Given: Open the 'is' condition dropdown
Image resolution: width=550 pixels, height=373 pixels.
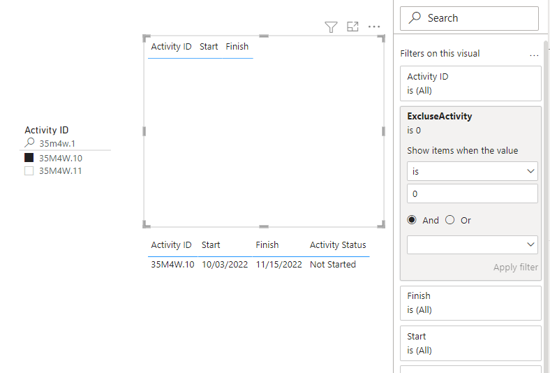Looking at the screenshot, I should 472,171.
